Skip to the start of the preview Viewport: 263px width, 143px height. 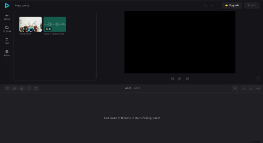coord(172,79)
